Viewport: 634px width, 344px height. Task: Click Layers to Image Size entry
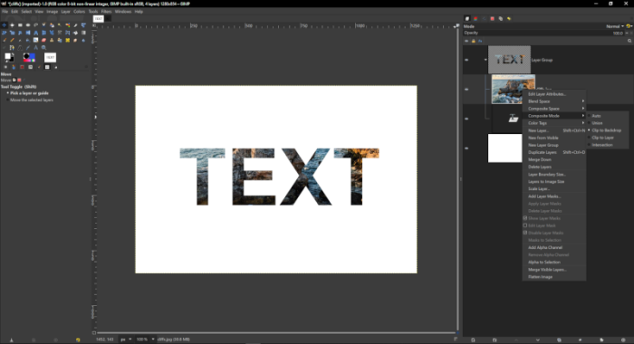coord(554,181)
